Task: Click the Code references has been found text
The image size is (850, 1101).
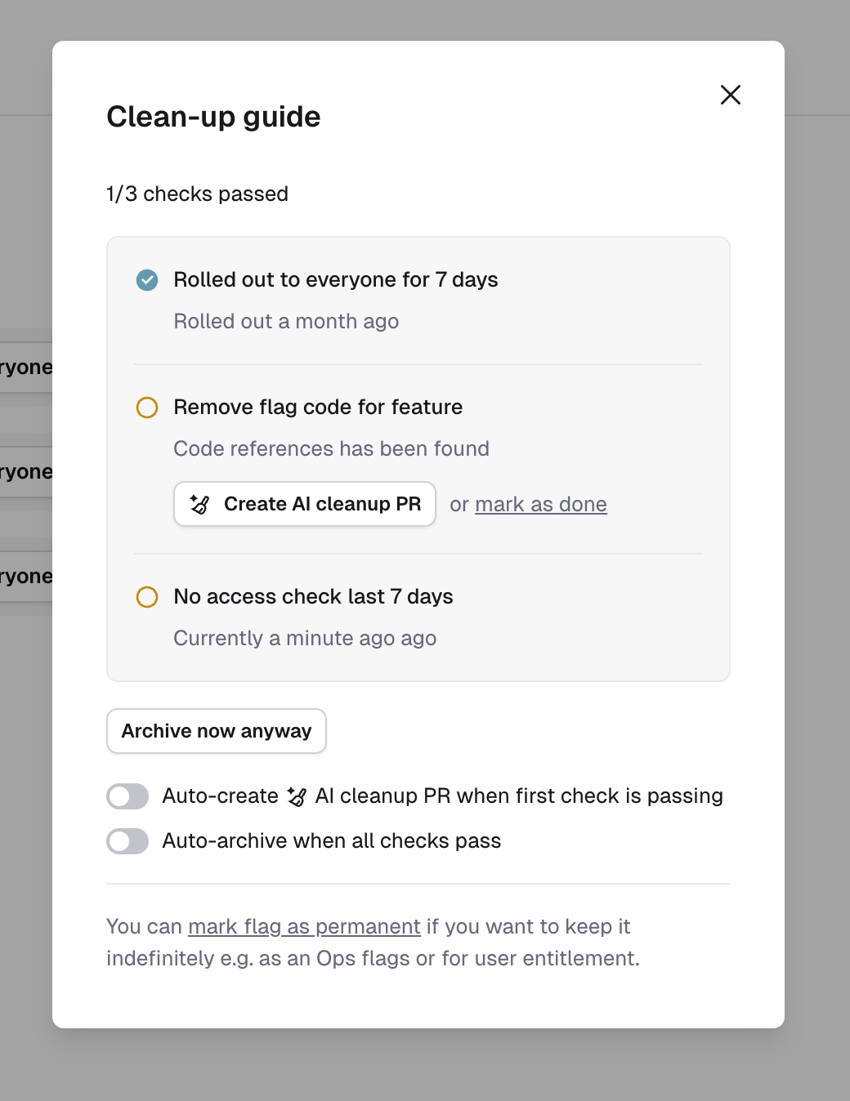Action: point(331,449)
